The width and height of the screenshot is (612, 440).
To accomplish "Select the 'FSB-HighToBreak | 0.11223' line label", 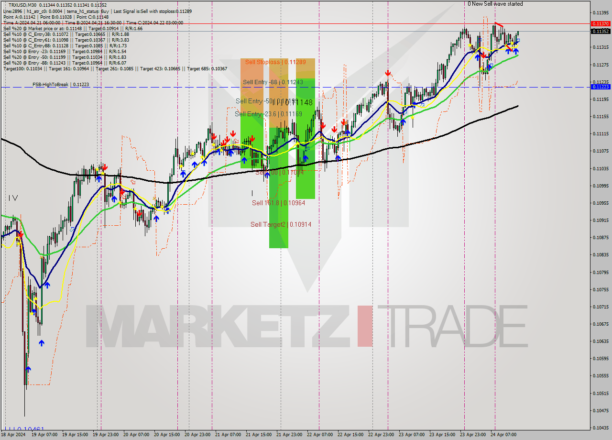I will 61,84.
